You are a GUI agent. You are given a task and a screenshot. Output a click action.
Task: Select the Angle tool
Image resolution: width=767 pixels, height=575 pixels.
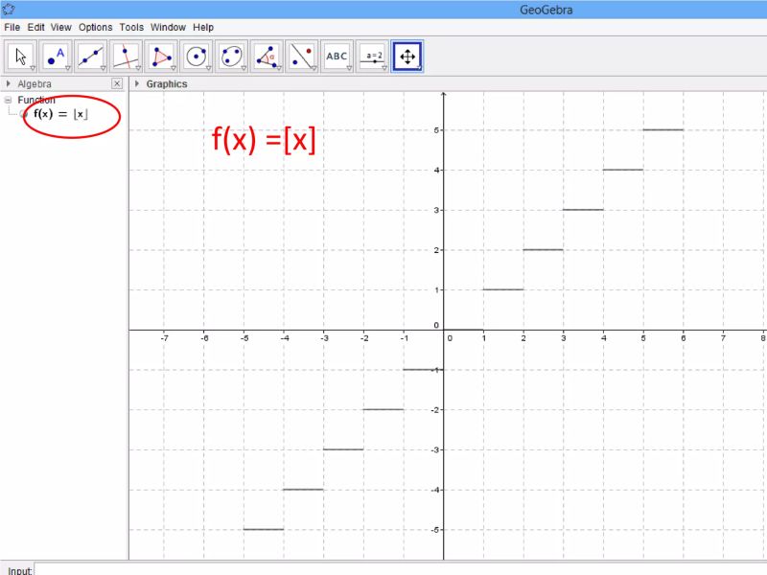point(268,55)
